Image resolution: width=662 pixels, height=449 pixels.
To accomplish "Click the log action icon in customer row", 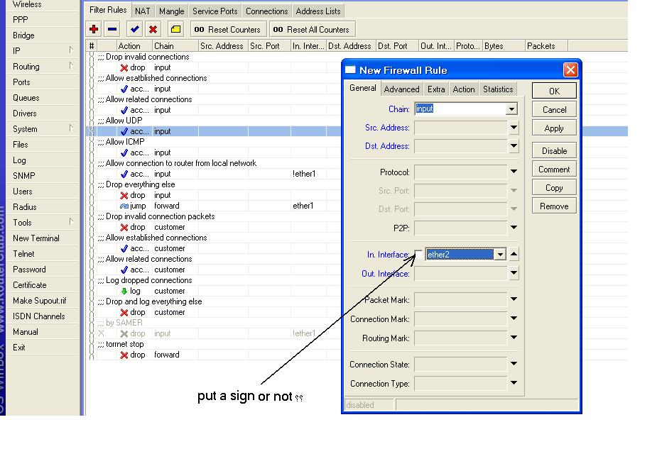I will point(124,292).
